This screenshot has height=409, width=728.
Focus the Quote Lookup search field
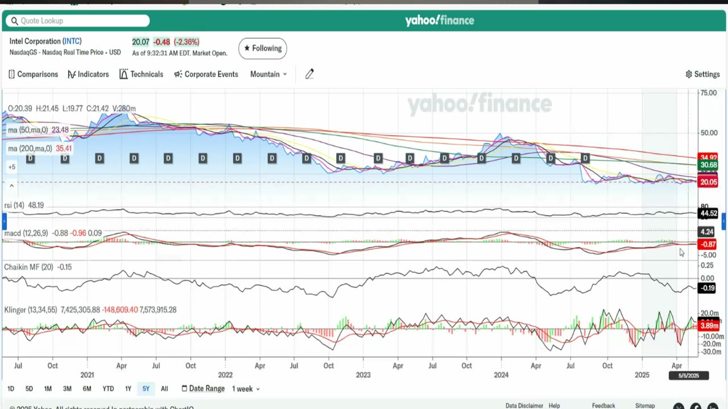tap(78, 21)
